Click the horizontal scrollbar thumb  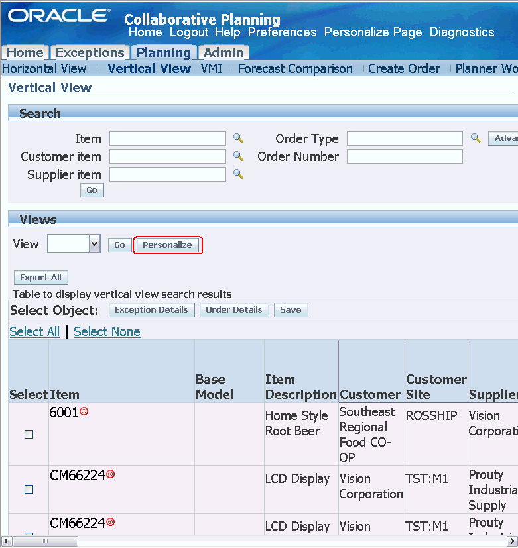[x=46, y=541]
